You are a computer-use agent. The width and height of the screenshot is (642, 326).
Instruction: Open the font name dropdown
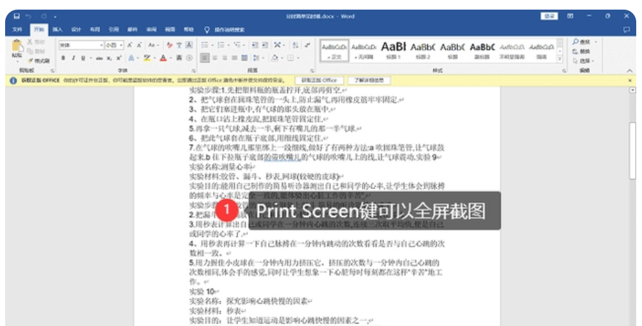coord(101,45)
